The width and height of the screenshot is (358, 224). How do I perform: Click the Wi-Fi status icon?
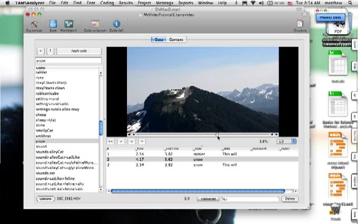point(253,3)
